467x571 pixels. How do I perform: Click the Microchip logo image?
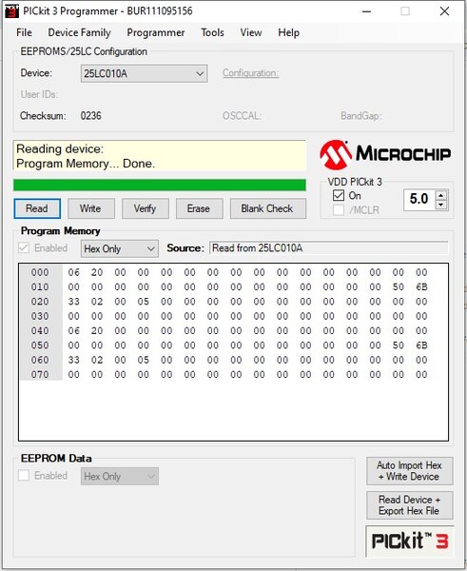[385, 154]
